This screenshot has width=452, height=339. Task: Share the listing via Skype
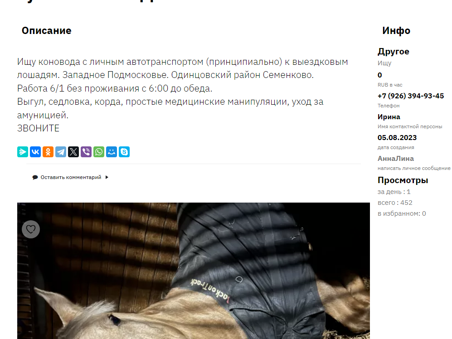pyautogui.click(x=124, y=152)
